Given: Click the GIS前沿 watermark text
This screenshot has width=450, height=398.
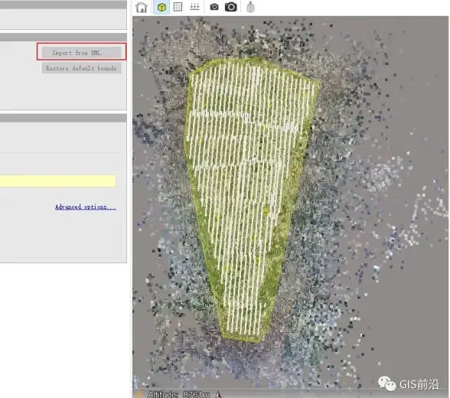Looking at the screenshot, I should [x=419, y=384].
